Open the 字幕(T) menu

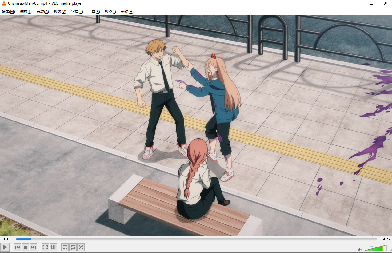[77, 12]
